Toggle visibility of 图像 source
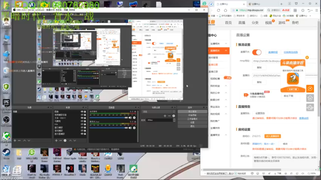Screen dimensions: 321x180 coord(82,112)
